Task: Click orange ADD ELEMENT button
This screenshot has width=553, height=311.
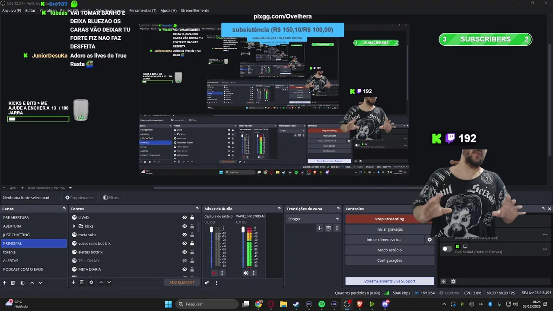Action: click(x=182, y=282)
